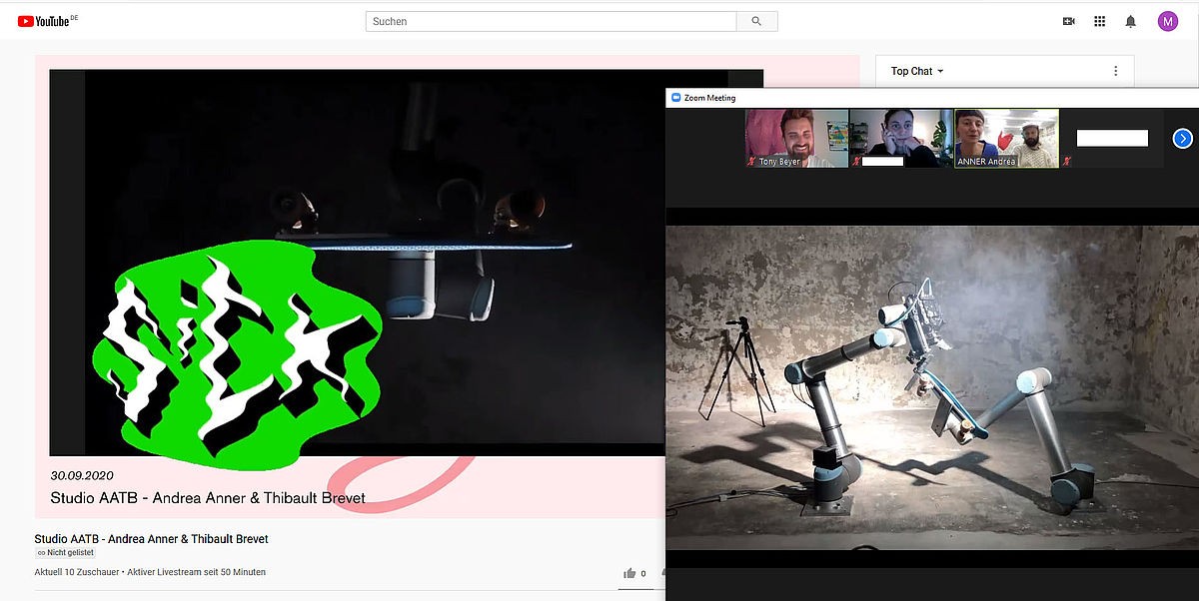
Task: Click the YouTube logo to go home
Action: pyautogui.click(x=47, y=21)
